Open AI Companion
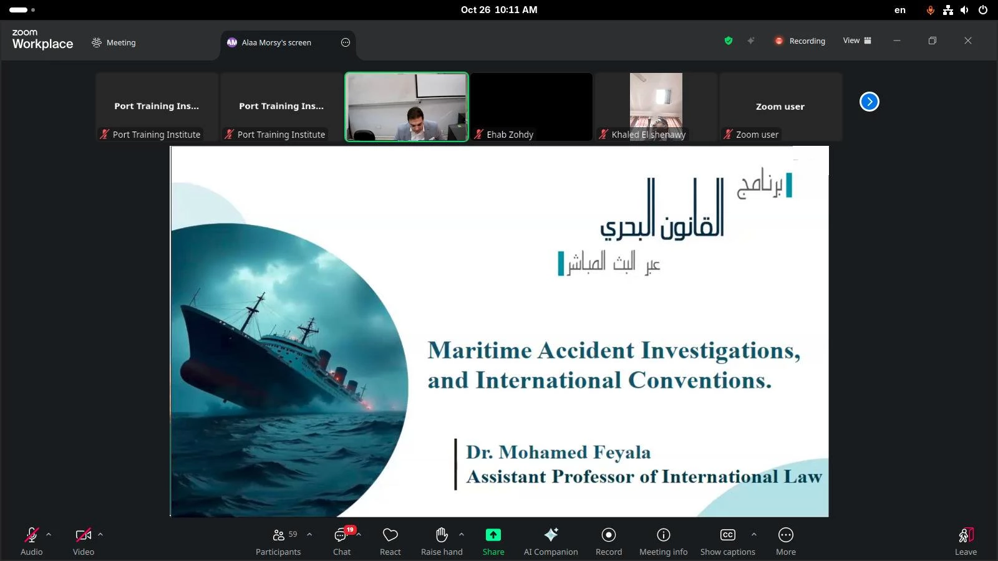 pos(551,541)
